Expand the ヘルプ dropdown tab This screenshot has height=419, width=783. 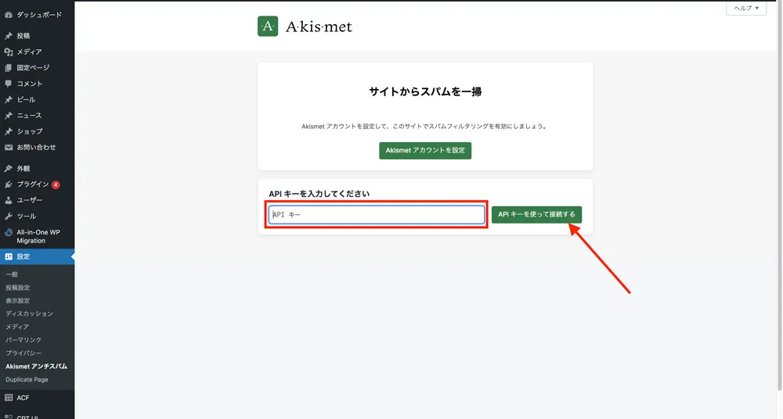tap(745, 9)
